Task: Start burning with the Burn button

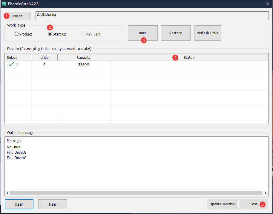Action: click(142, 33)
